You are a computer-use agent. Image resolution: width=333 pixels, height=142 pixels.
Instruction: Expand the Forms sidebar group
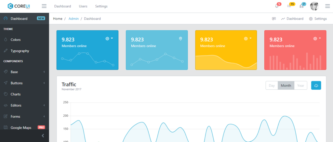[x=24, y=117]
